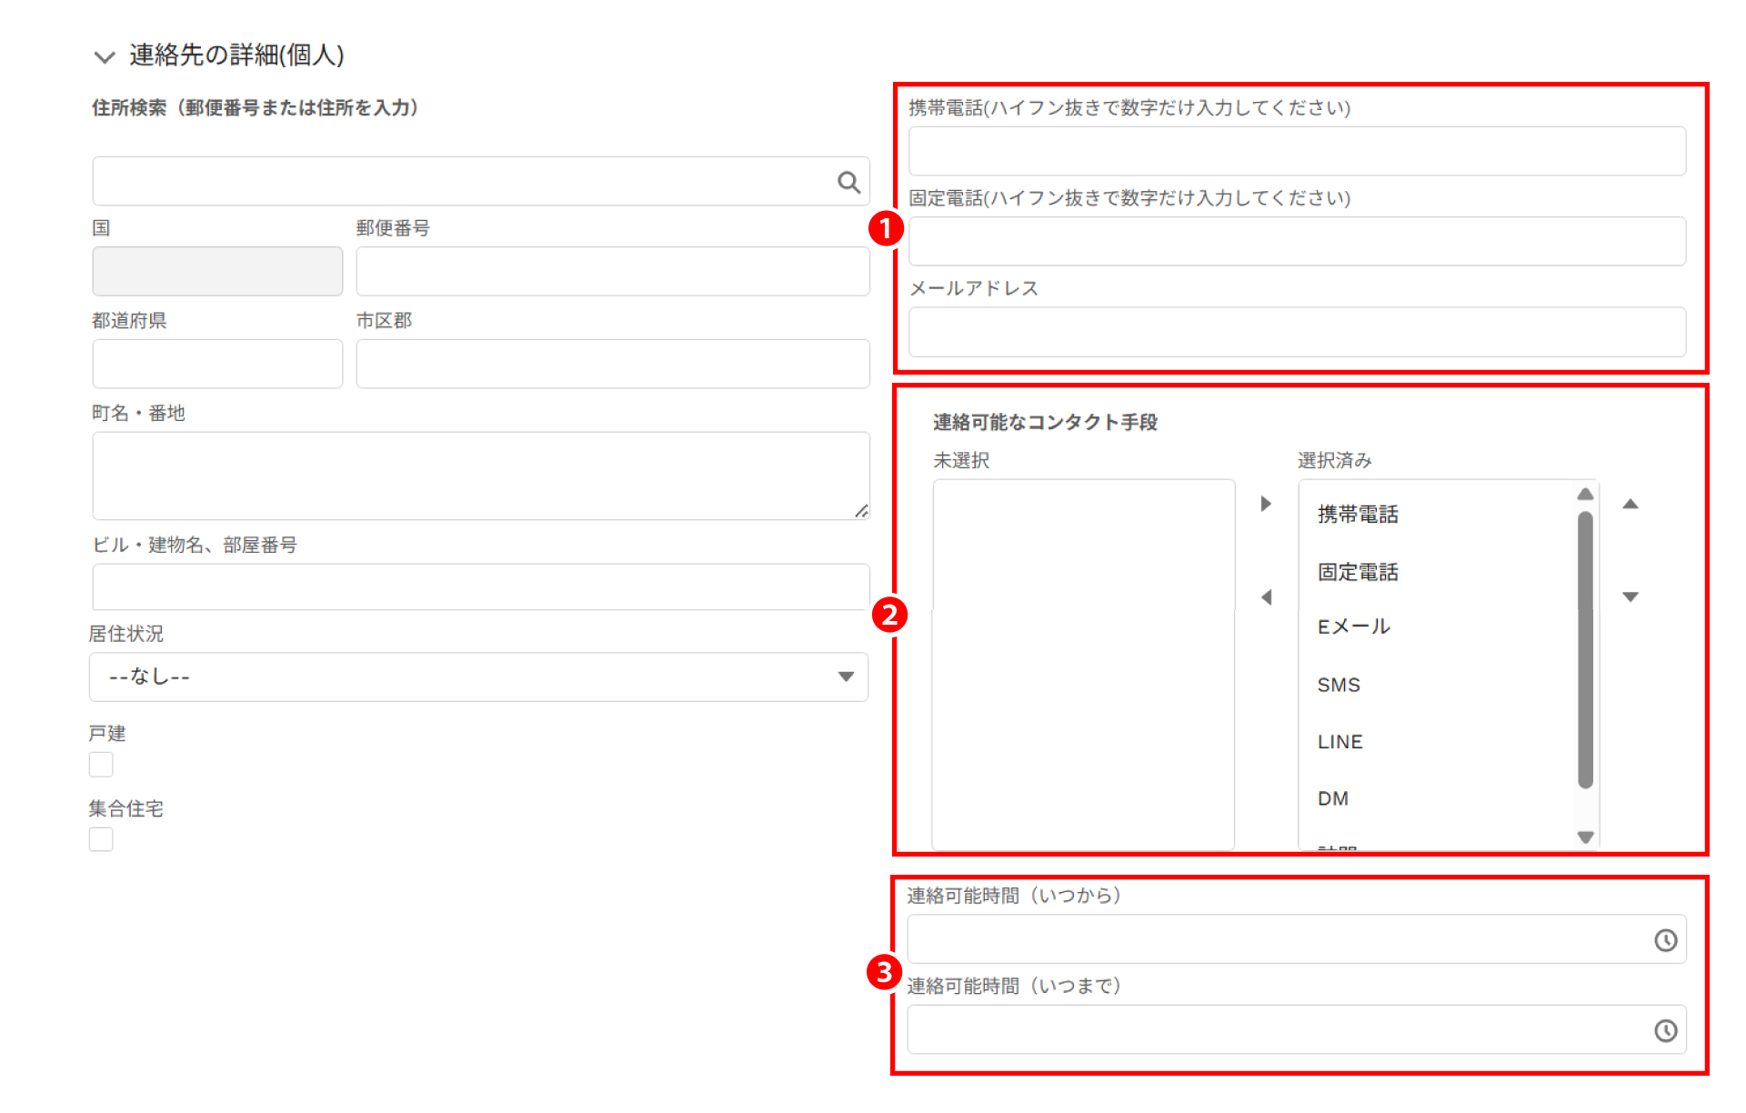Open the clock picker for 連絡可能時間（いつから）

(x=1665, y=940)
